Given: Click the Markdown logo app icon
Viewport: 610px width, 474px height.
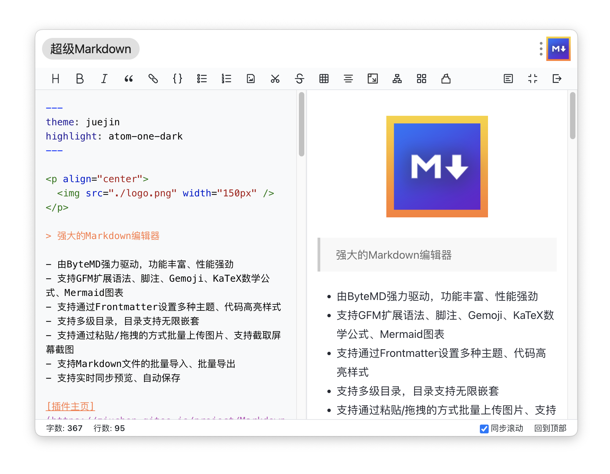Looking at the screenshot, I should 558,49.
